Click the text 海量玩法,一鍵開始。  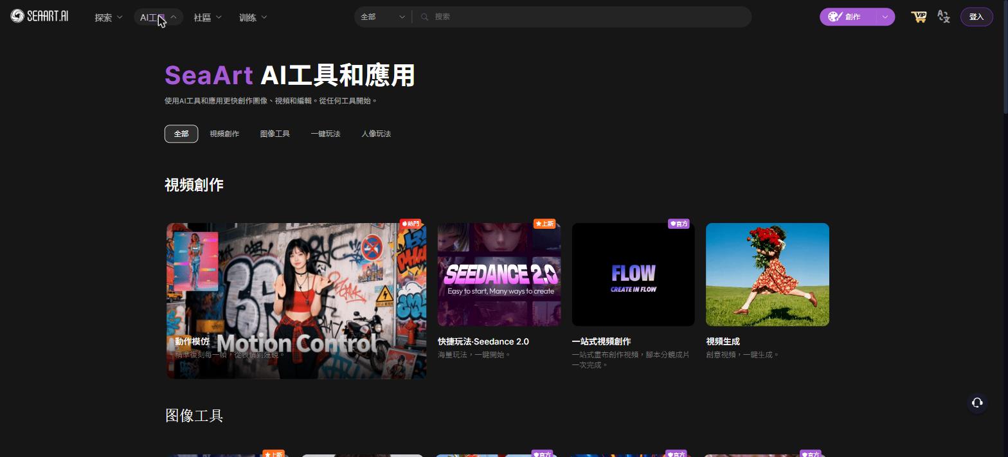[x=474, y=355]
